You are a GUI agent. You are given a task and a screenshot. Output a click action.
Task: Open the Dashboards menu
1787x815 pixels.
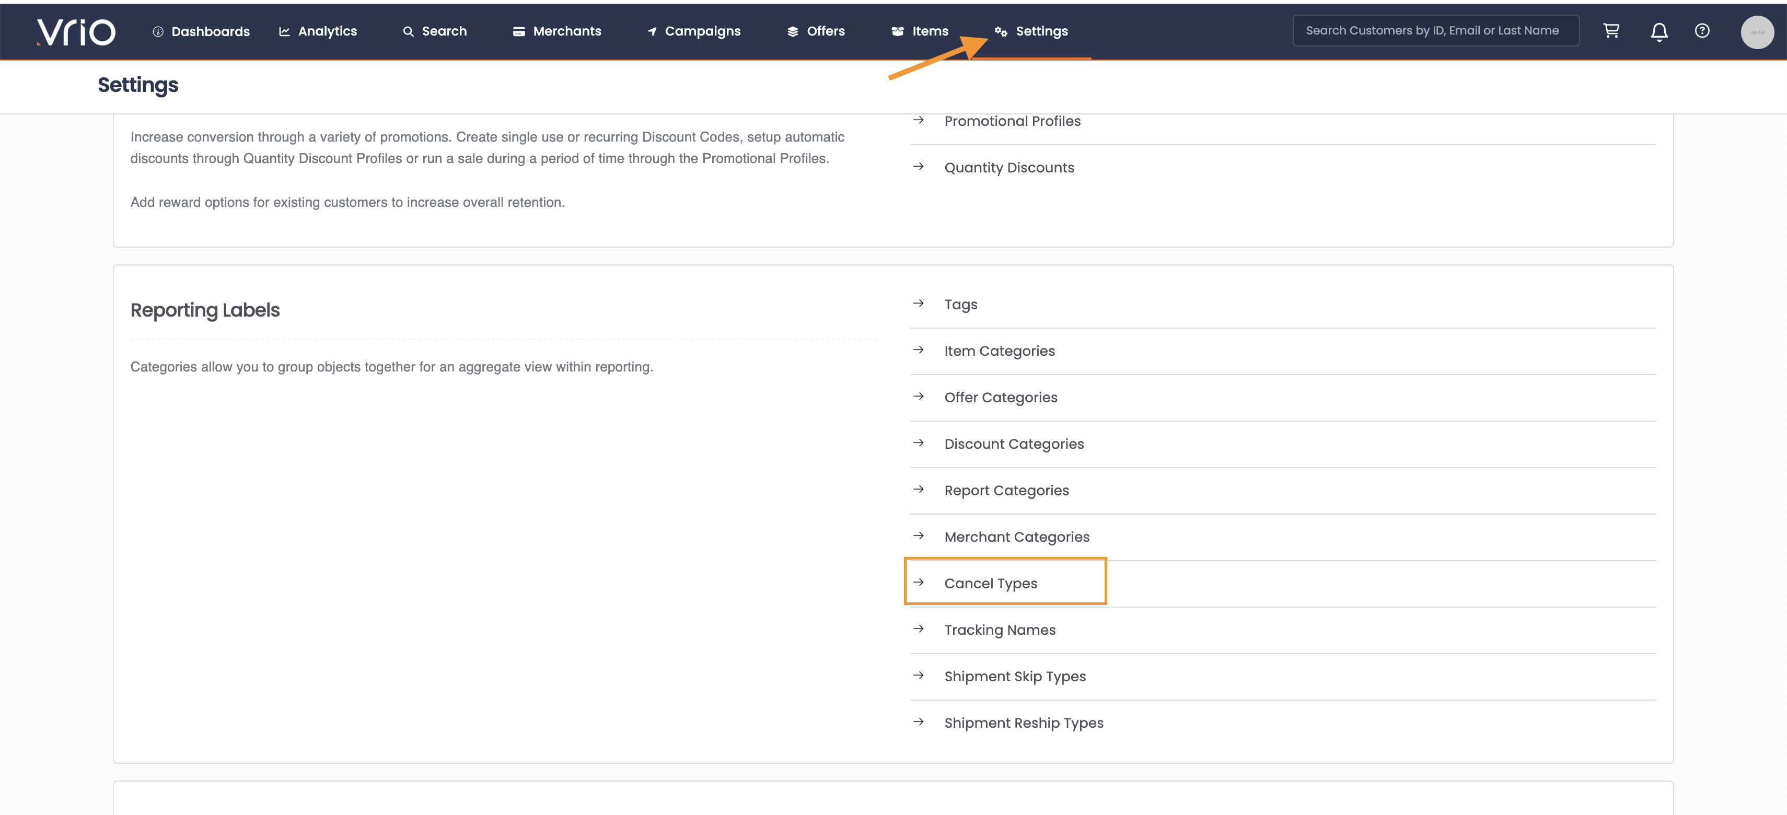coord(201,31)
